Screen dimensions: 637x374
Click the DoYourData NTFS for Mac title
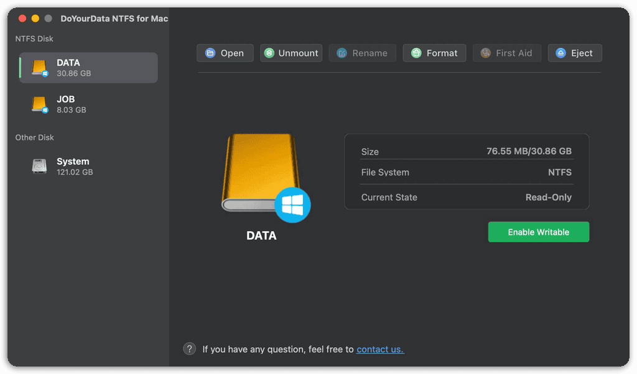click(114, 19)
